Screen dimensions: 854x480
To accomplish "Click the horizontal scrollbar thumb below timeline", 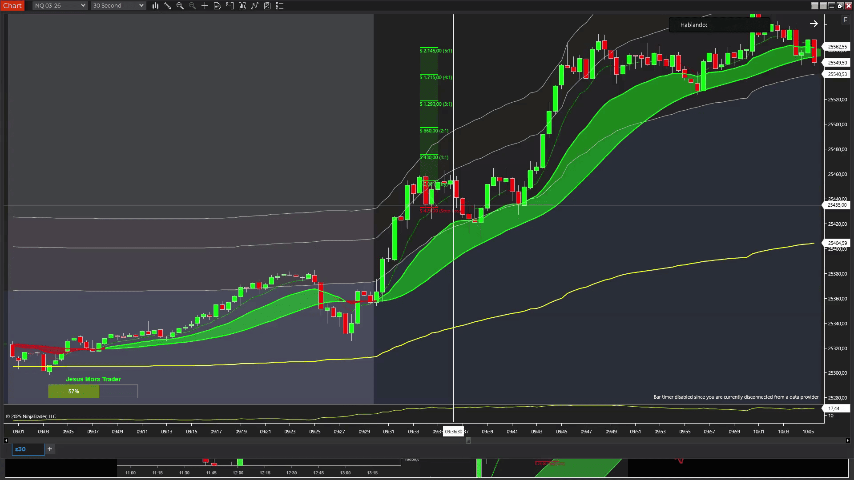I will tap(468, 440).
